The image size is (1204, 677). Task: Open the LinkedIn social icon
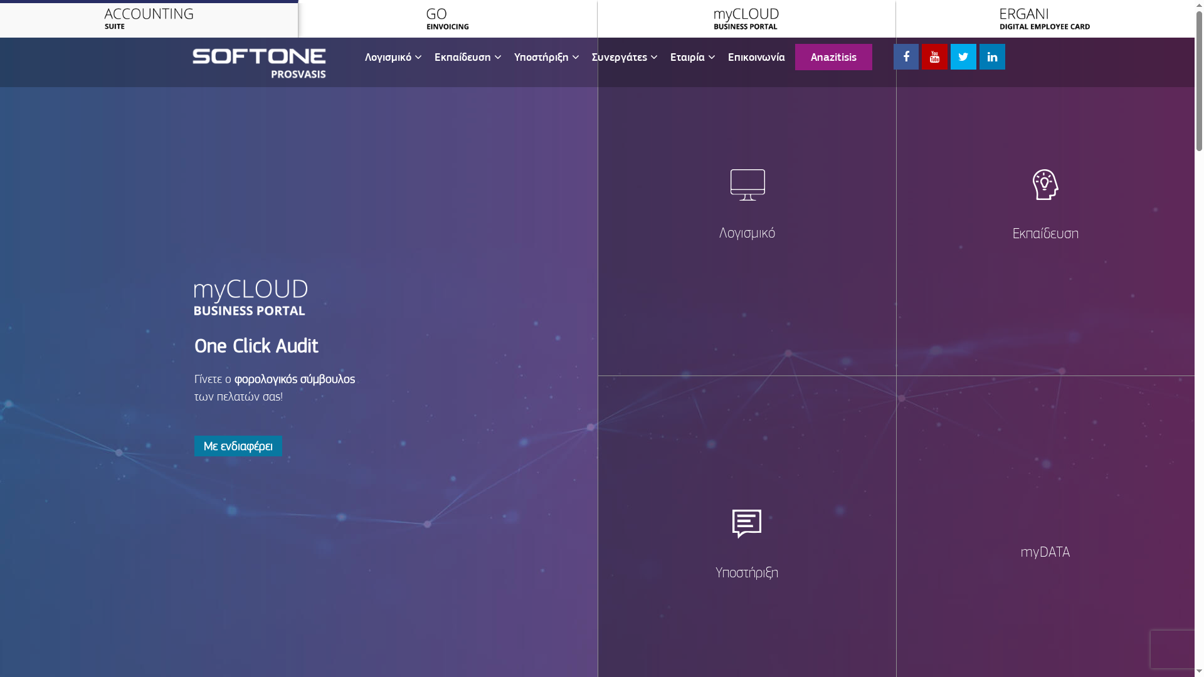(x=992, y=56)
